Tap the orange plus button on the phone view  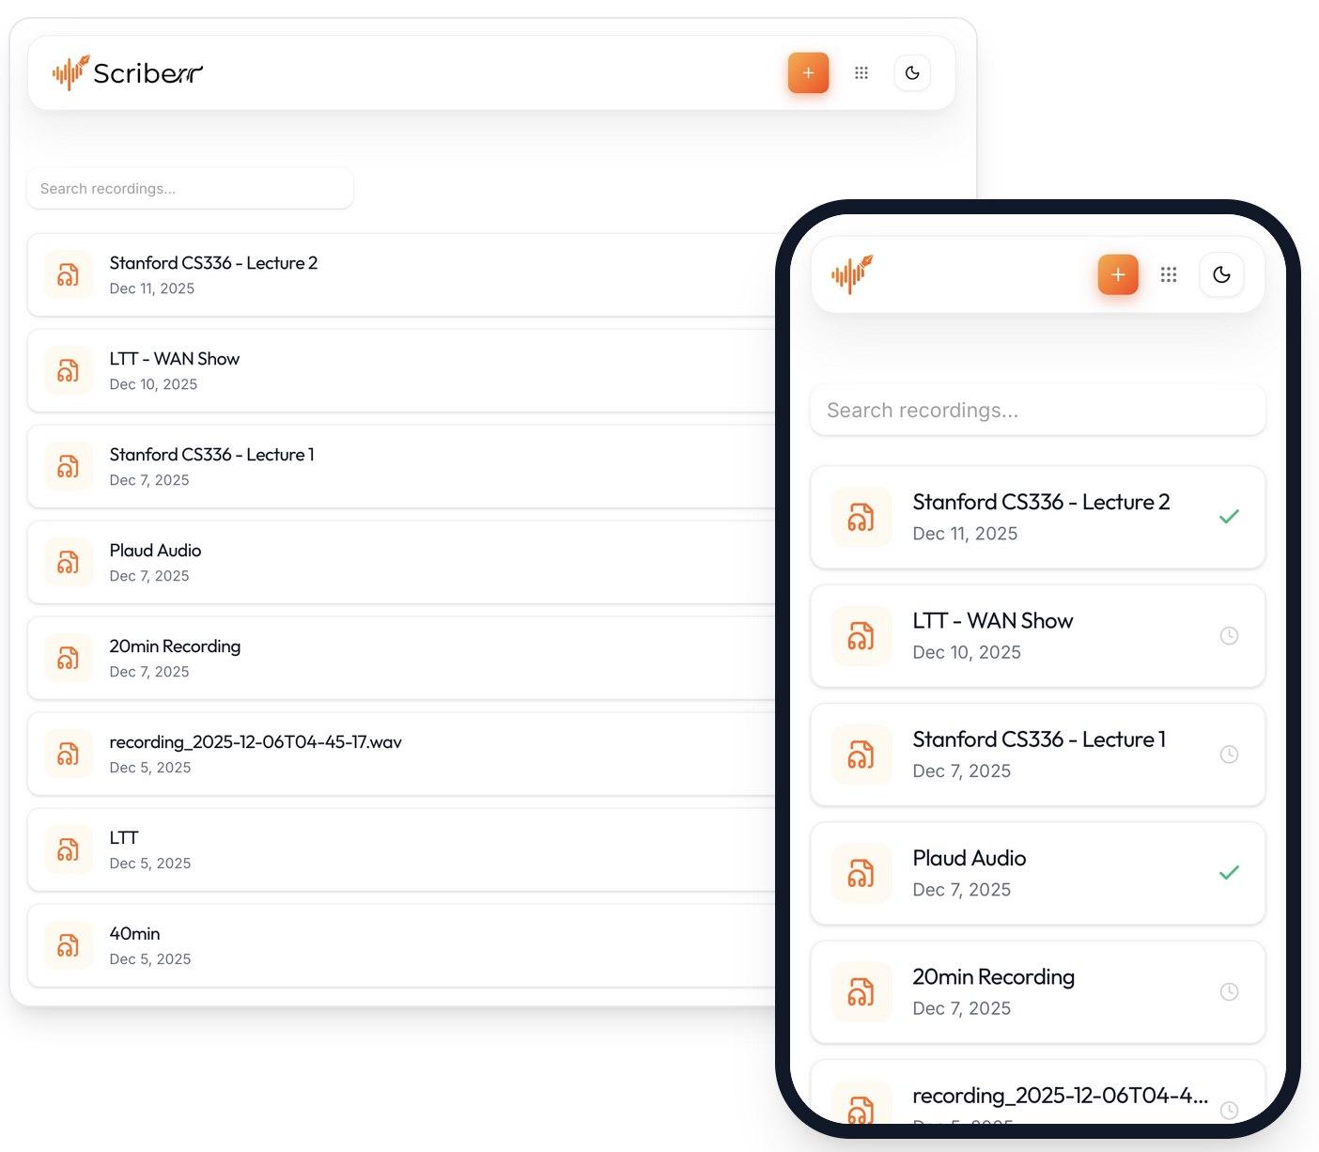tap(1117, 274)
